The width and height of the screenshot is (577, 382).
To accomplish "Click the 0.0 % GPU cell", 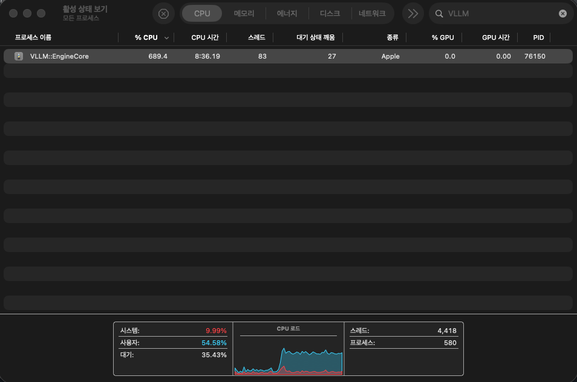I will coord(450,56).
